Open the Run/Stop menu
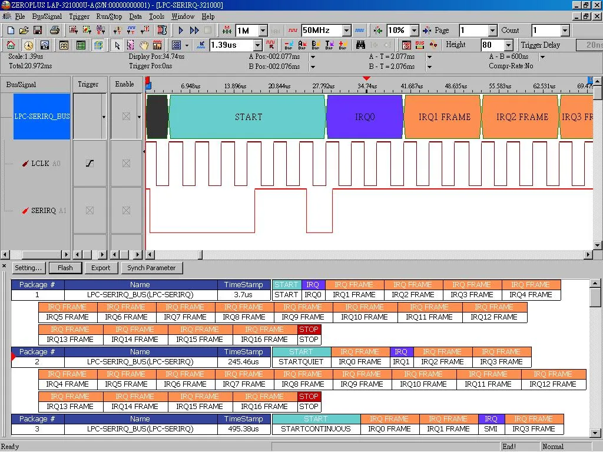Screen dimensions: 603x452 point(109,16)
